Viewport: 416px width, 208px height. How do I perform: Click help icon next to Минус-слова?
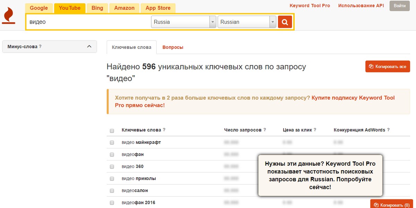40,46
